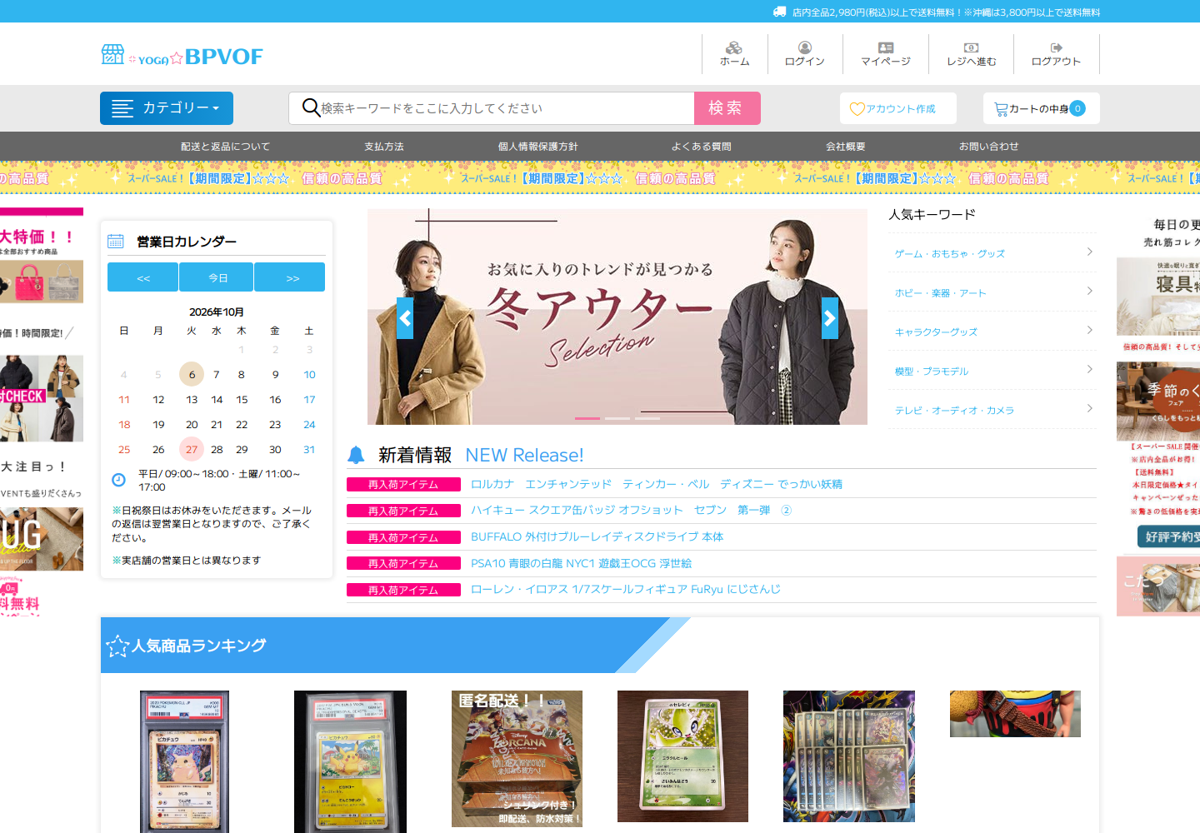Viewport: 1200px width, 833px height.
Task: Click the calendar icon beside 営業日カレンダー
Action: click(116, 241)
